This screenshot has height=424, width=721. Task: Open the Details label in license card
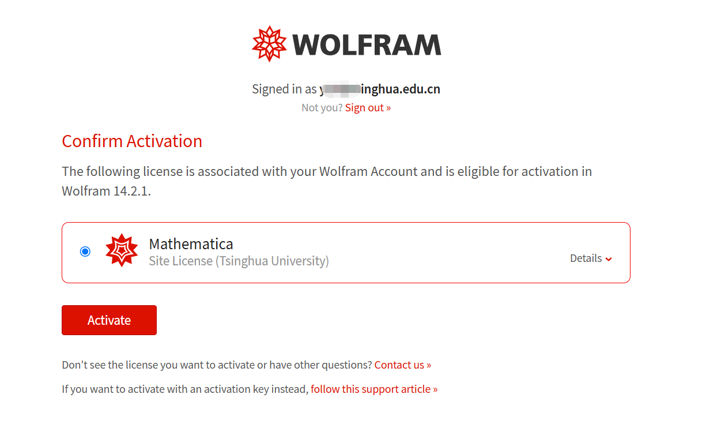click(586, 258)
